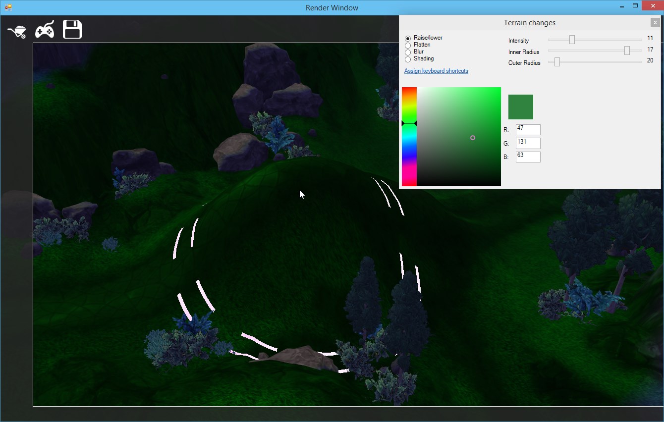Click the gamepad play mode icon
This screenshot has width=664, height=422.
click(x=45, y=30)
